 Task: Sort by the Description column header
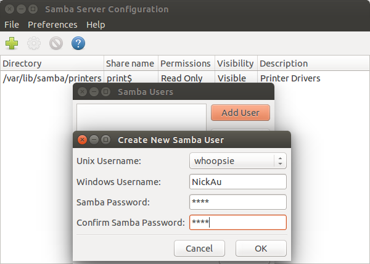[x=313, y=64]
